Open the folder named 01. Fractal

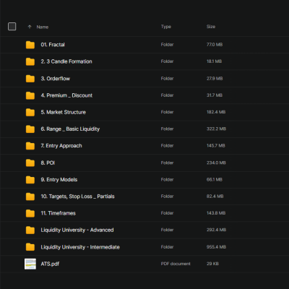(53, 45)
